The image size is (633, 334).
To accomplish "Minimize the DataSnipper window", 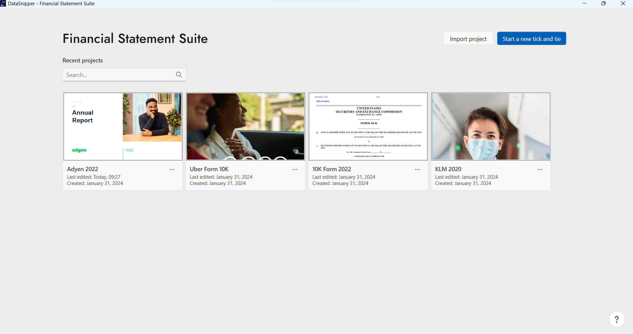I will [x=584, y=4].
